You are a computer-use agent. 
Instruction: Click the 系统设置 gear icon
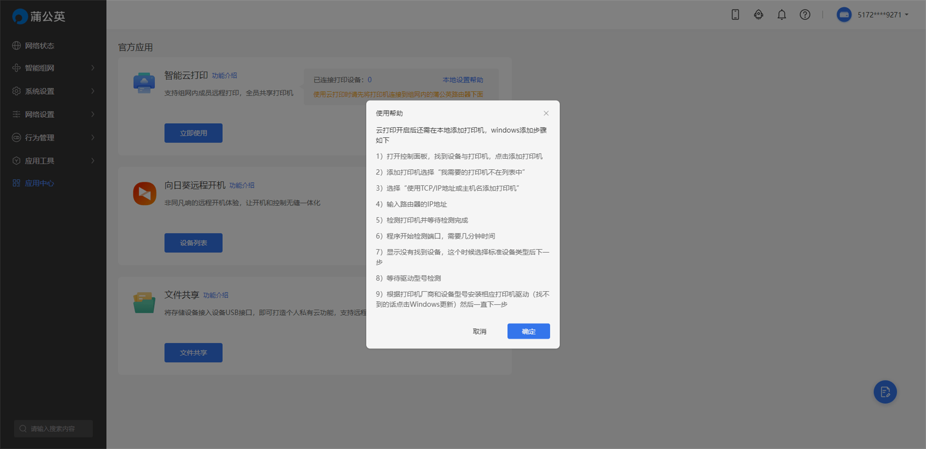tap(16, 91)
